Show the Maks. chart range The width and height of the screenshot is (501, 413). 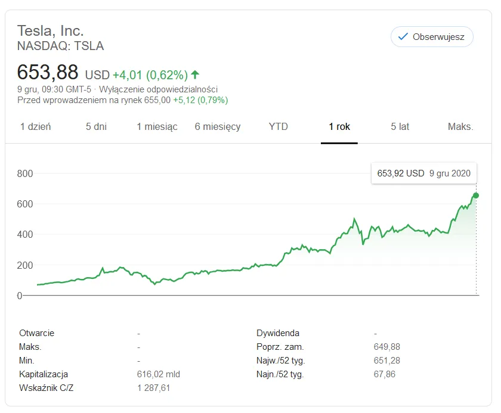coord(460,127)
